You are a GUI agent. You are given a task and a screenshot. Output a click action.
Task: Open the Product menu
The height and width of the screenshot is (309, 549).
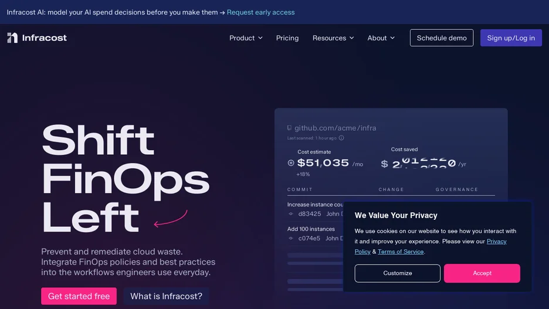246,38
